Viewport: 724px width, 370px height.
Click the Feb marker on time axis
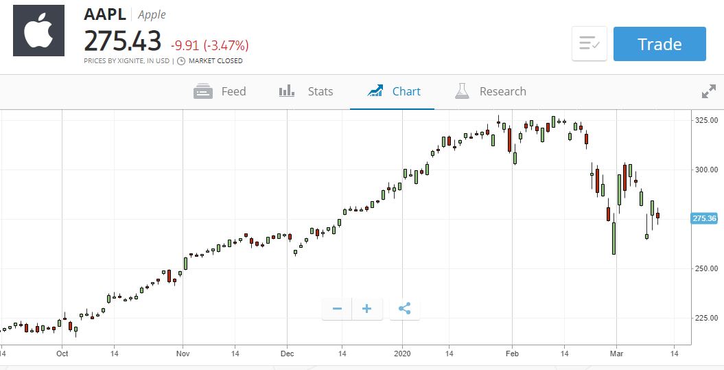click(511, 354)
